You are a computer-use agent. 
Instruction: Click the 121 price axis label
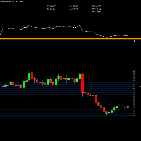coord(134,73)
